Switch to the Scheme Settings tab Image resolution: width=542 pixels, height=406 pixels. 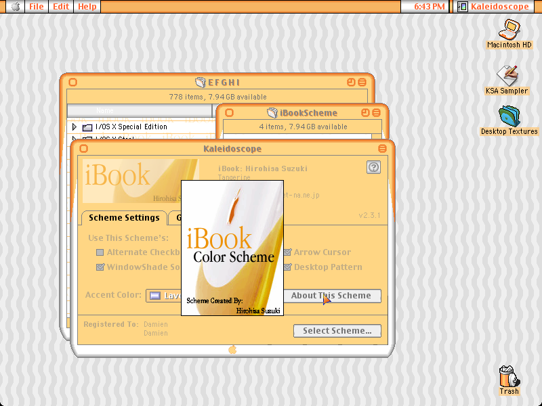[x=124, y=217]
